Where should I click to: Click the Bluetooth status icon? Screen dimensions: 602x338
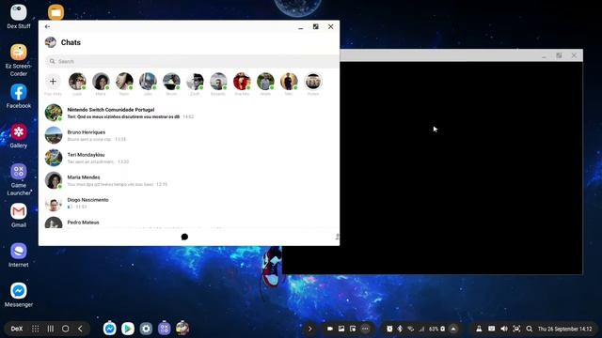coord(400,329)
